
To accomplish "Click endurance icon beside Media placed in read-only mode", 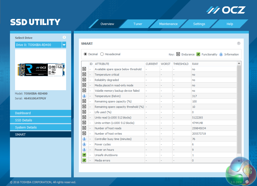I will (84, 85).
